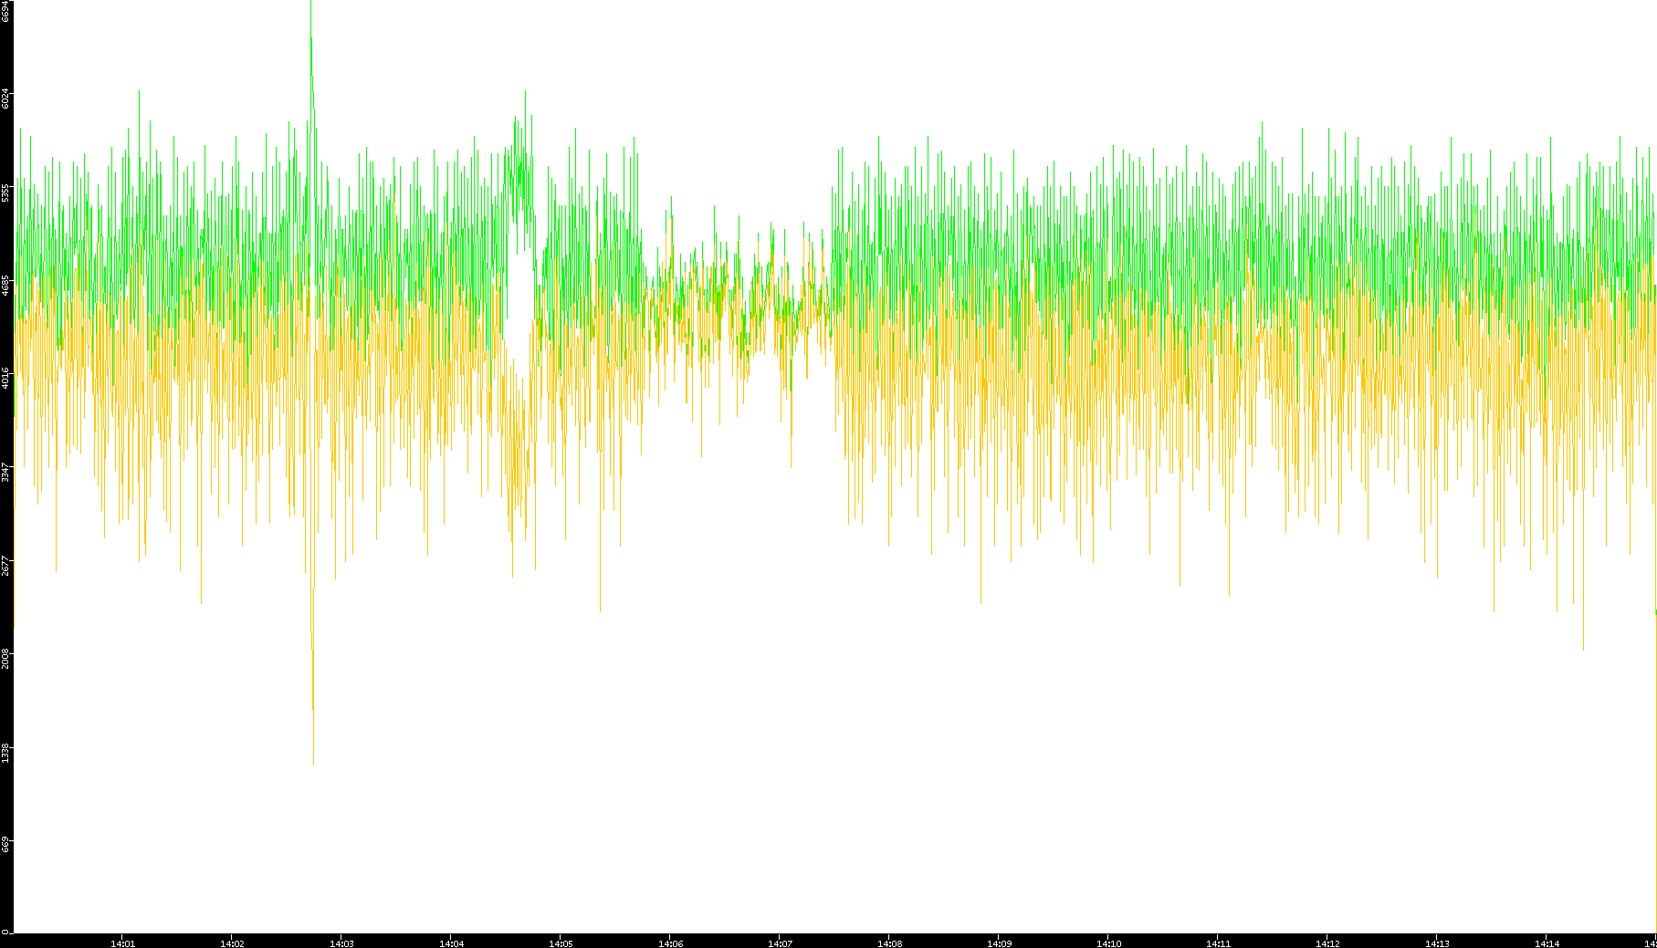The width and height of the screenshot is (1657, 948).
Task: Select the 14:07 time marker
Action: pos(780,943)
